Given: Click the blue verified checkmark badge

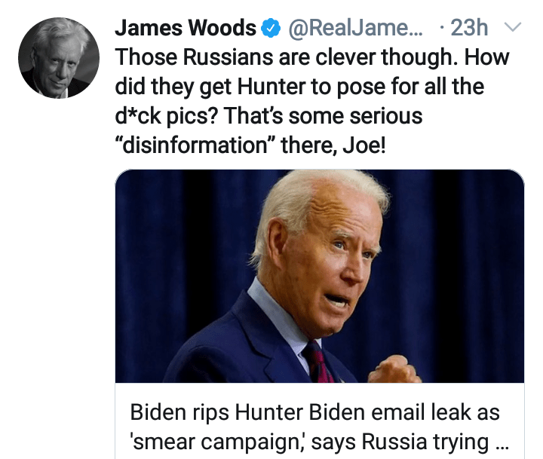Looking at the screenshot, I should tap(271, 28).
